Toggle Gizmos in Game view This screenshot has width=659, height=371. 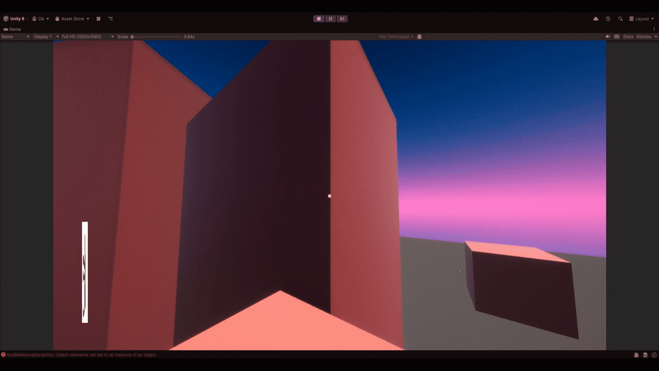tap(643, 37)
